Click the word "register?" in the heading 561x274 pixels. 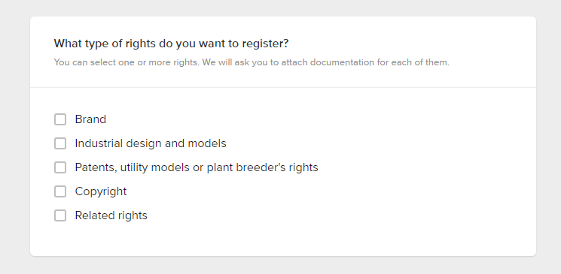tap(265, 44)
